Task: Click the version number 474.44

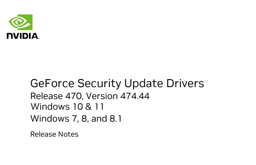Action: [135, 96]
